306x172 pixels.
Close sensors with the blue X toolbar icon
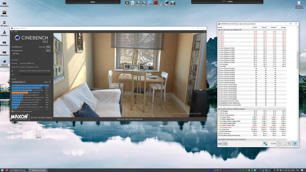pyautogui.click(x=295, y=144)
